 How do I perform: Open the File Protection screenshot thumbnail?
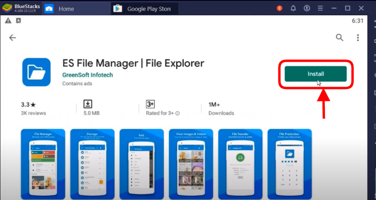(290, 164)
